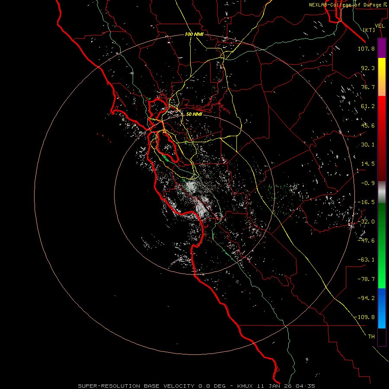The height and width of the screenshot is (389, 389).
Task: Click the gray near-zero color bar segment
Action: [382, 192]
